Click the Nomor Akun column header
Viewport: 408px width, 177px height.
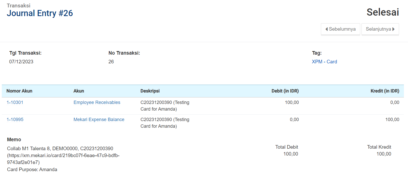(19, 91)
